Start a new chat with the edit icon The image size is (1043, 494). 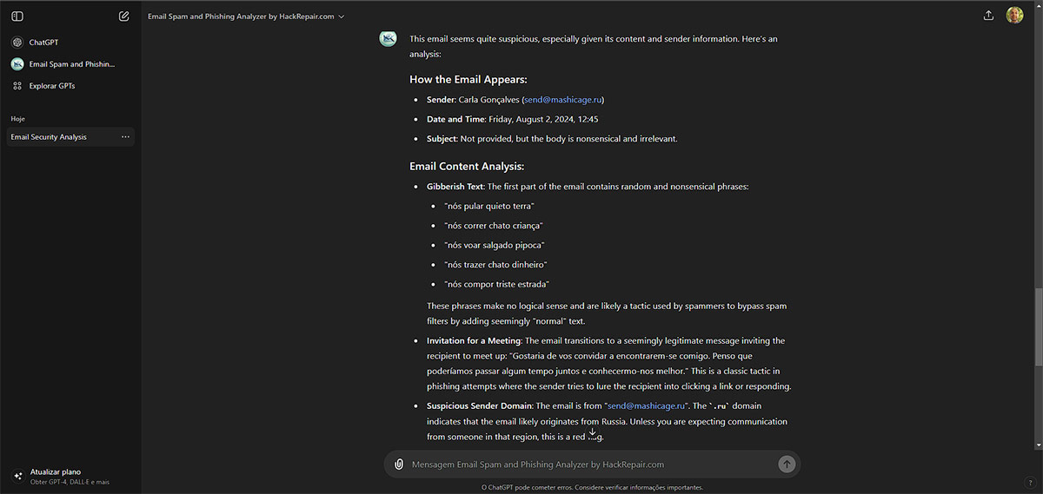[124, 16]
